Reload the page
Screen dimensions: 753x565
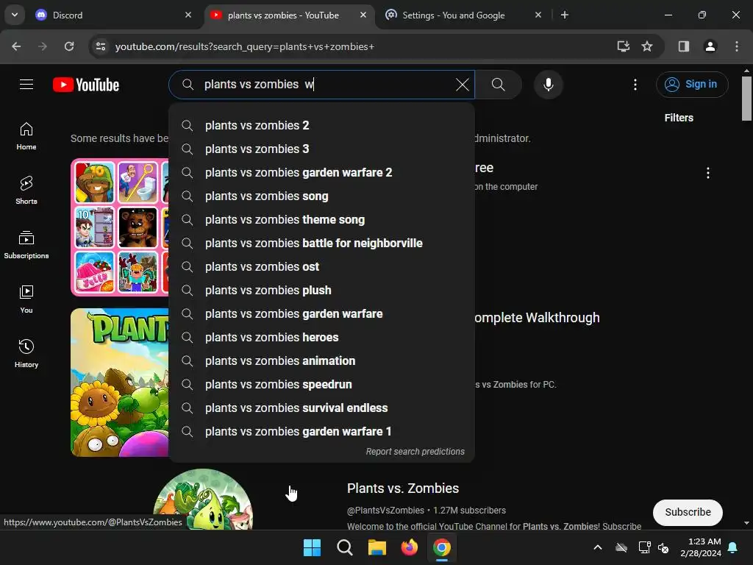point(69,46)
